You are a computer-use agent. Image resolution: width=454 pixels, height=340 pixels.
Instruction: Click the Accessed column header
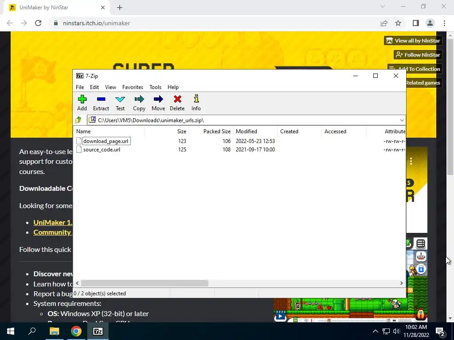tap(344, 131)
